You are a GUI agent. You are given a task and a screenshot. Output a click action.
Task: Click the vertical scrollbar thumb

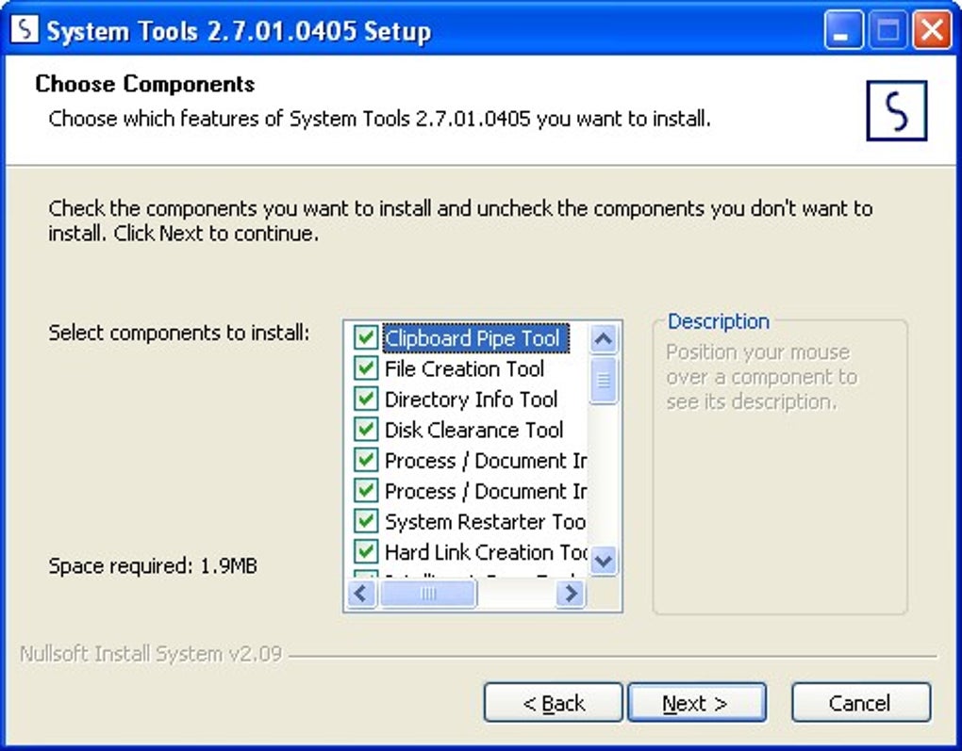(x=604, y=381)
